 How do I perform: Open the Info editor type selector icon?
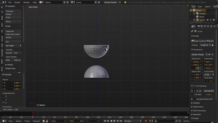coord(3,2)
